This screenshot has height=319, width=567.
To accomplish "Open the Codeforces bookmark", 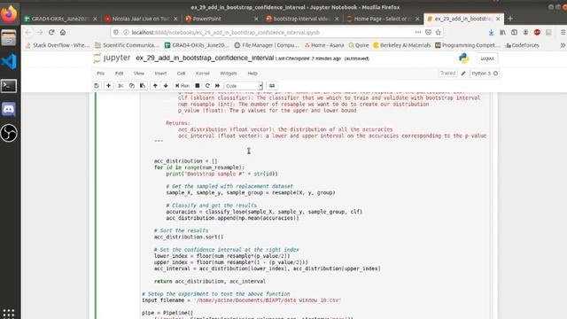I will pyautogui.click(x=522, y=45).
